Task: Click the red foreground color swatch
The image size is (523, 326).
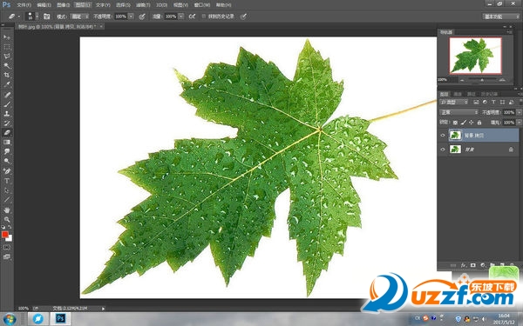Action: pos(4,235)
